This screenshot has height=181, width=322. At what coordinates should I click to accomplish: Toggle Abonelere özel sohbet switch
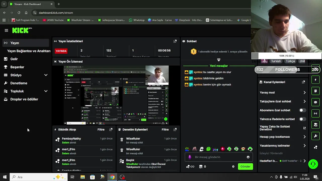(x=303, y=110)
